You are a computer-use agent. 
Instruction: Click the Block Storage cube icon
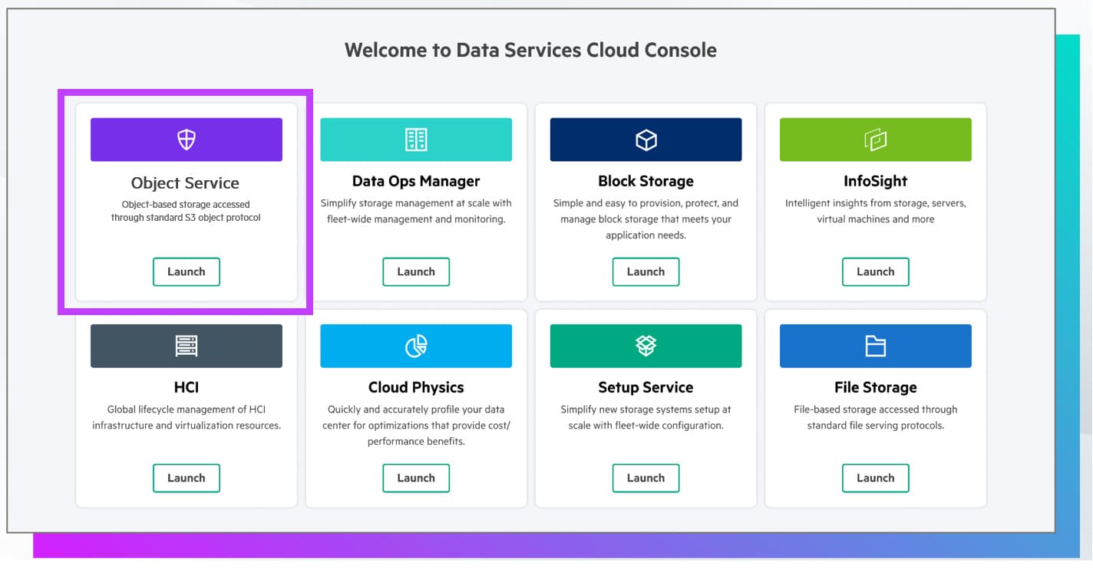[646, 140]
